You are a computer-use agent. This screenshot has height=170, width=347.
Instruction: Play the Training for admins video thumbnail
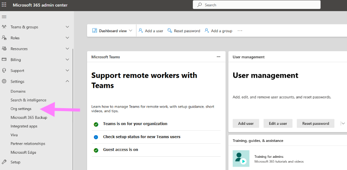click(x=241, y=159)
